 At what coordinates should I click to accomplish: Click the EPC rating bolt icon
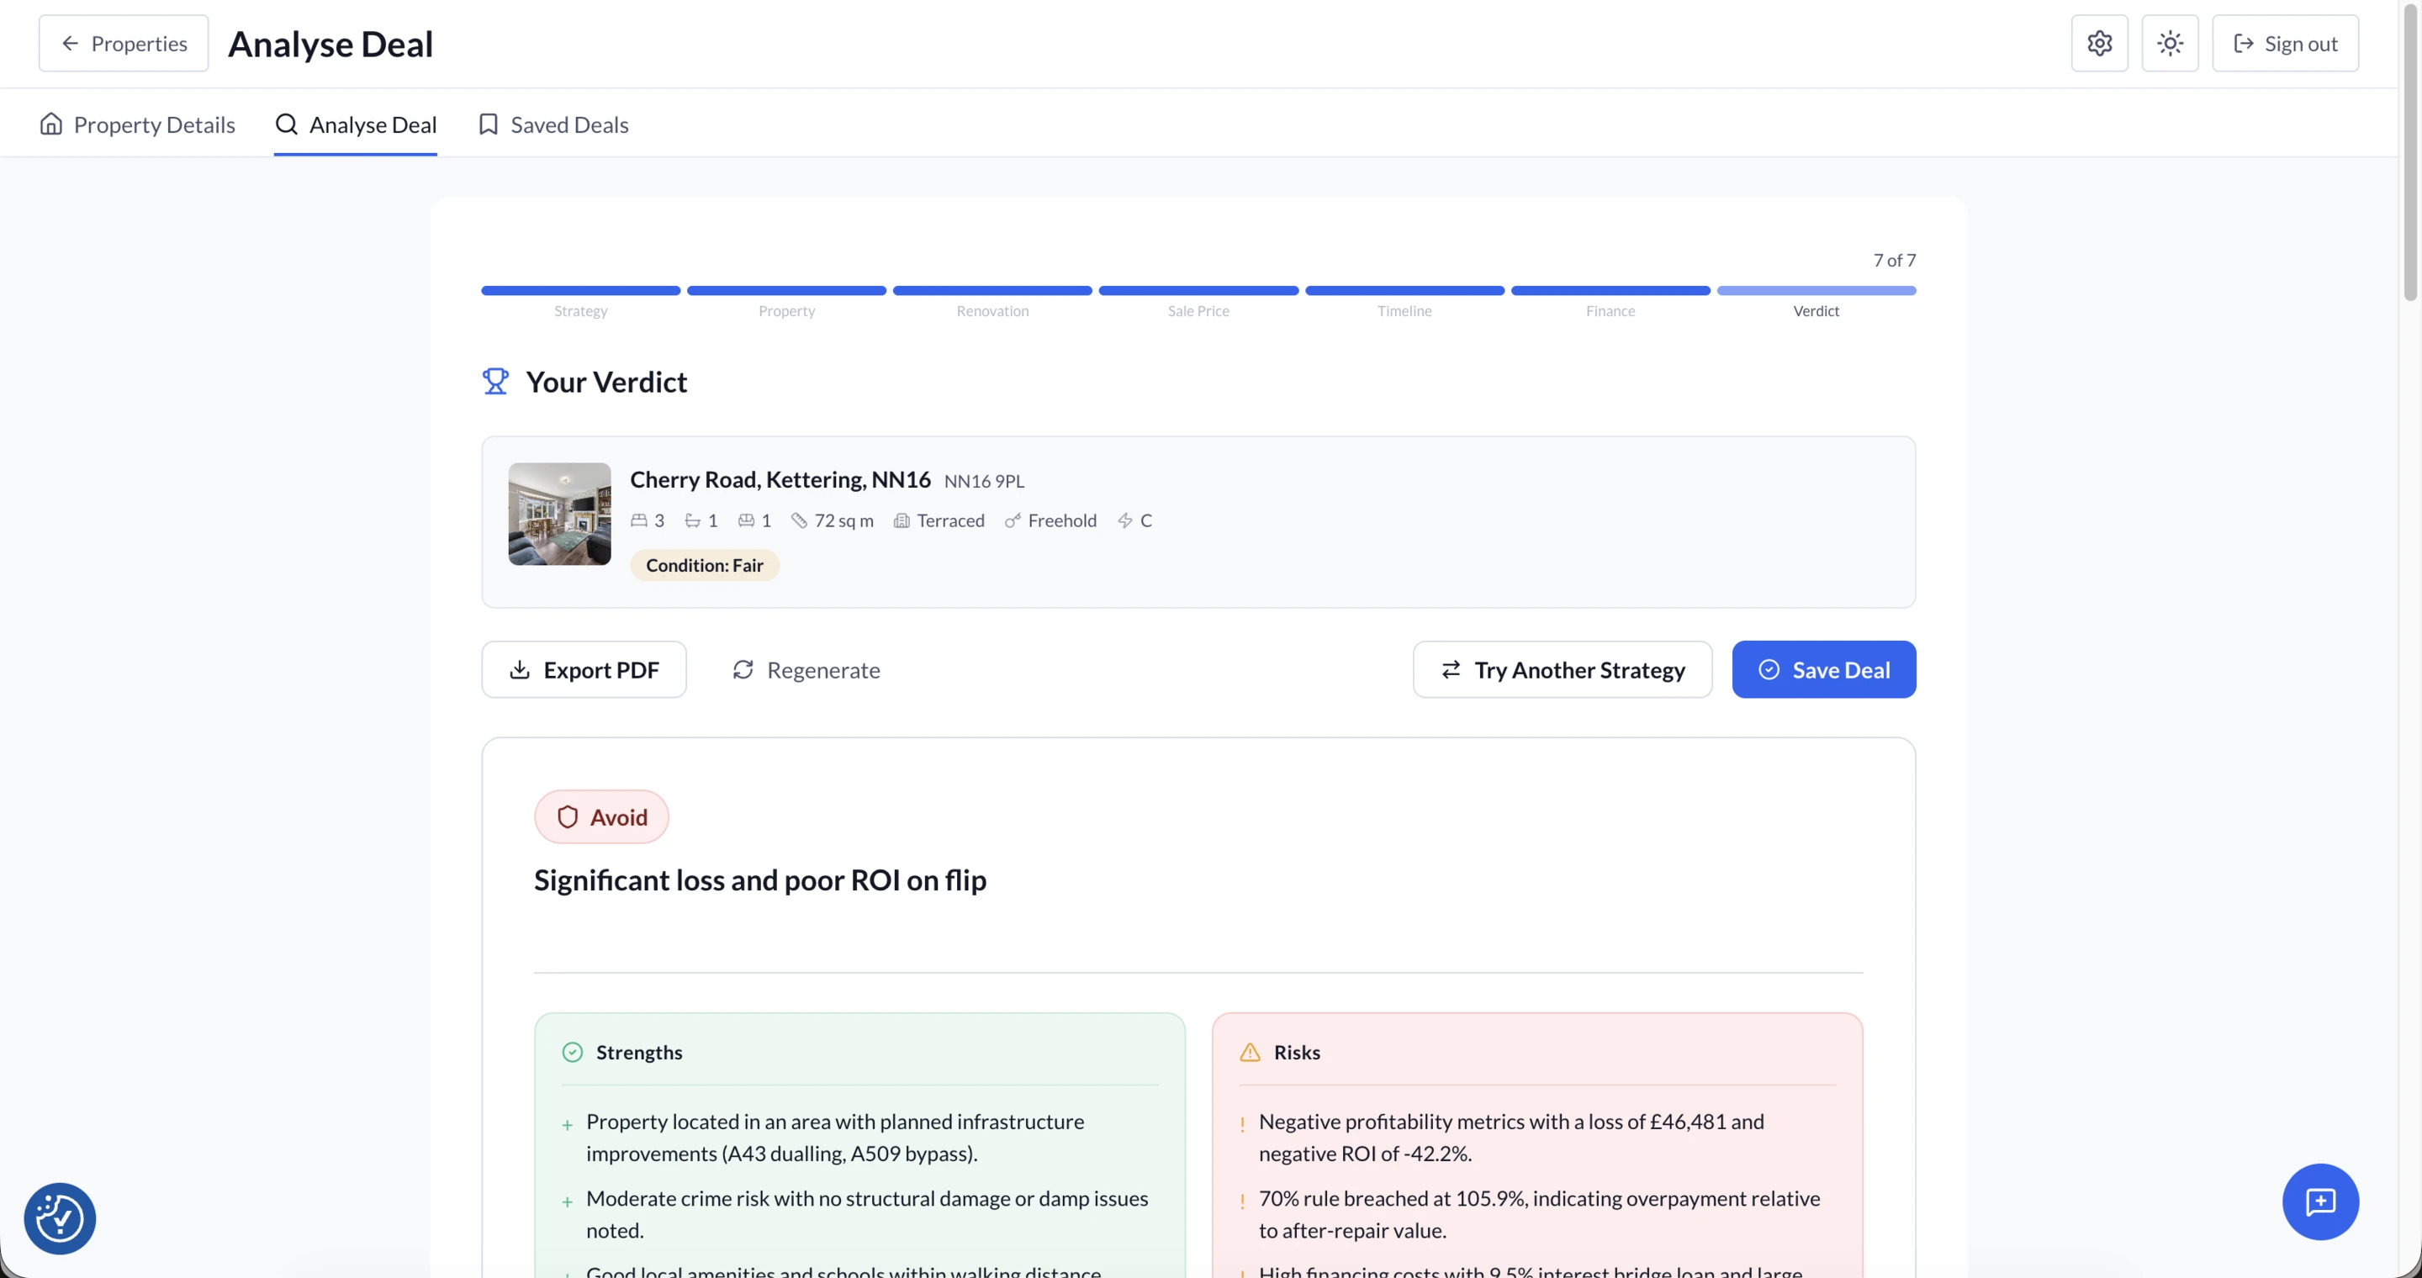[x=1124, y=520]
